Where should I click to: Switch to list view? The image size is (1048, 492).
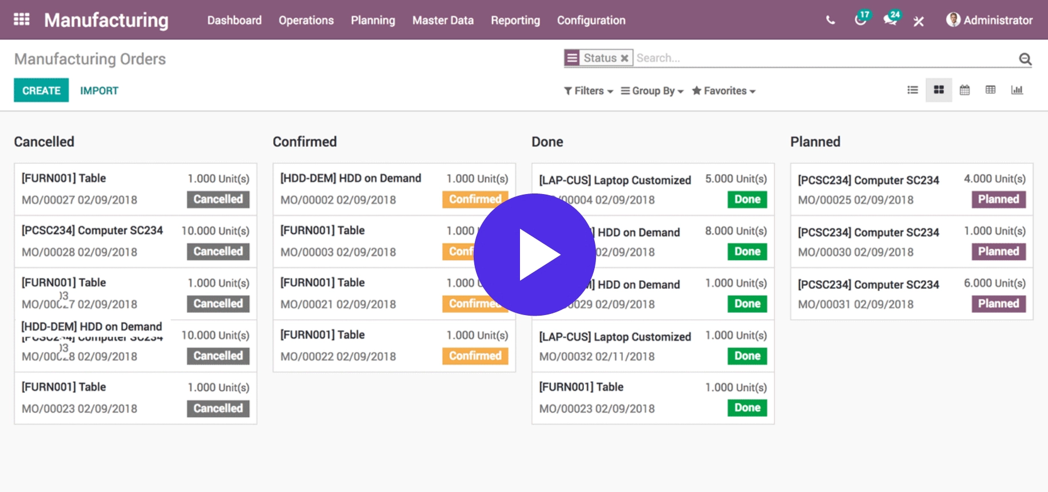click(x=913, y=90)
